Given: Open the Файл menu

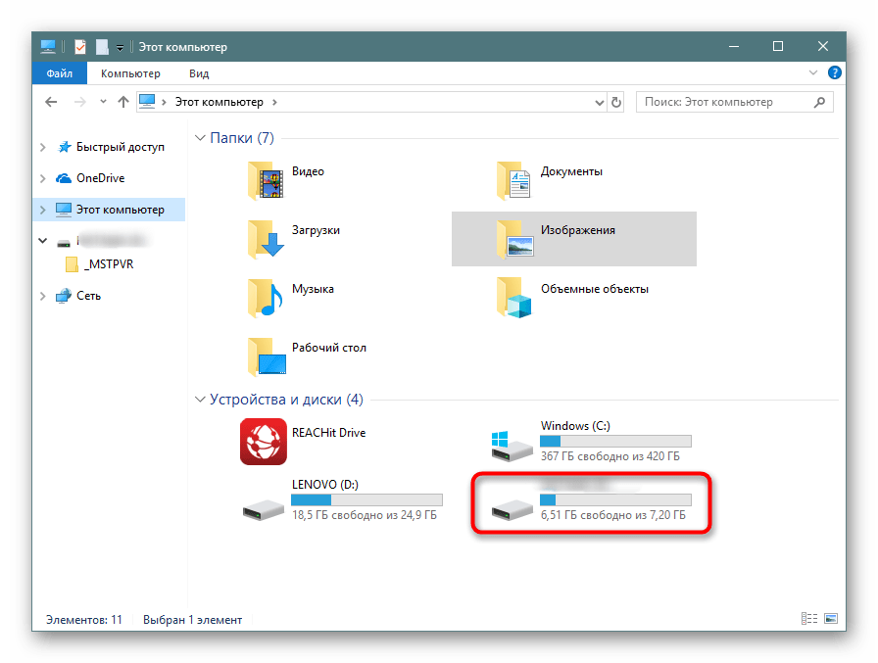Looking at the screenshot, I should pos(59,73).
